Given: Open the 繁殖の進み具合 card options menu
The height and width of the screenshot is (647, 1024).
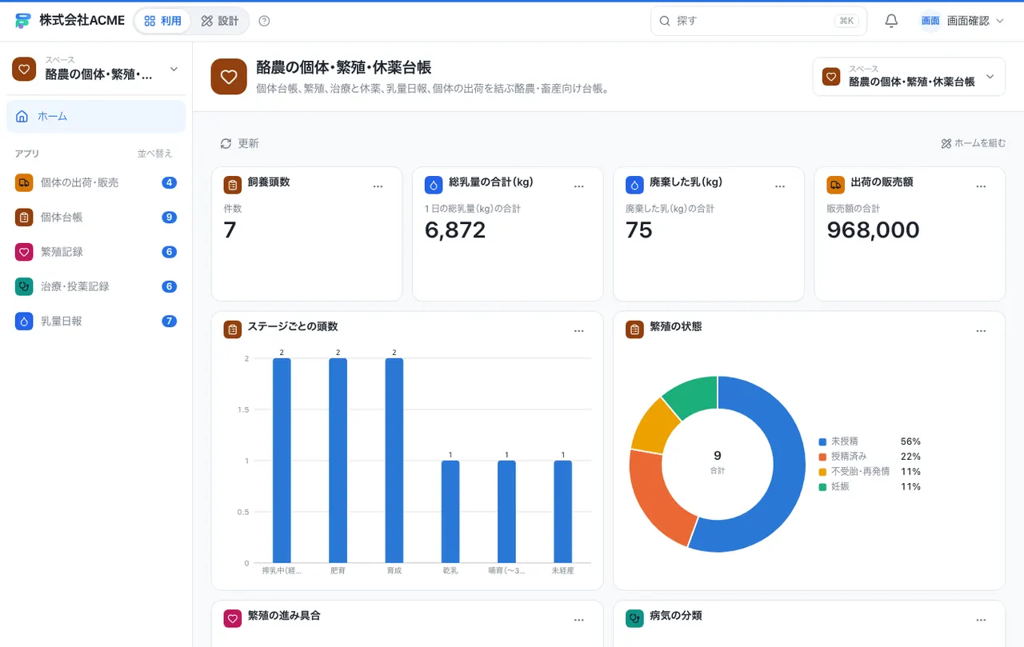Looking at the screenshot, I should tap(579, 619).
